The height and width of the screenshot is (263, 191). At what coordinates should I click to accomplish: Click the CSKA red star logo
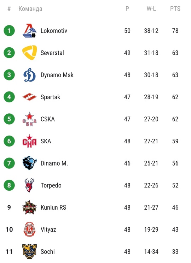(29, 119)
